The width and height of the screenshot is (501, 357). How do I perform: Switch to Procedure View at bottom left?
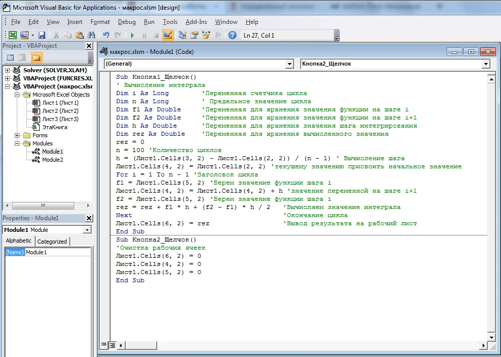[104, 345]
